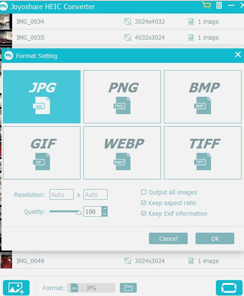
Task: Click the IMG_0034 file name
Action: click(30, 21)
